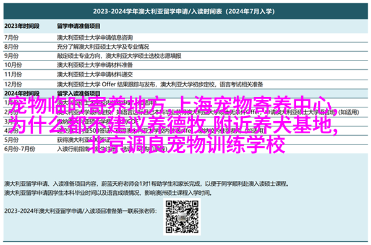371x245 pixels.
Task: Select the 2023年时间段 column header
Action: 22,26
